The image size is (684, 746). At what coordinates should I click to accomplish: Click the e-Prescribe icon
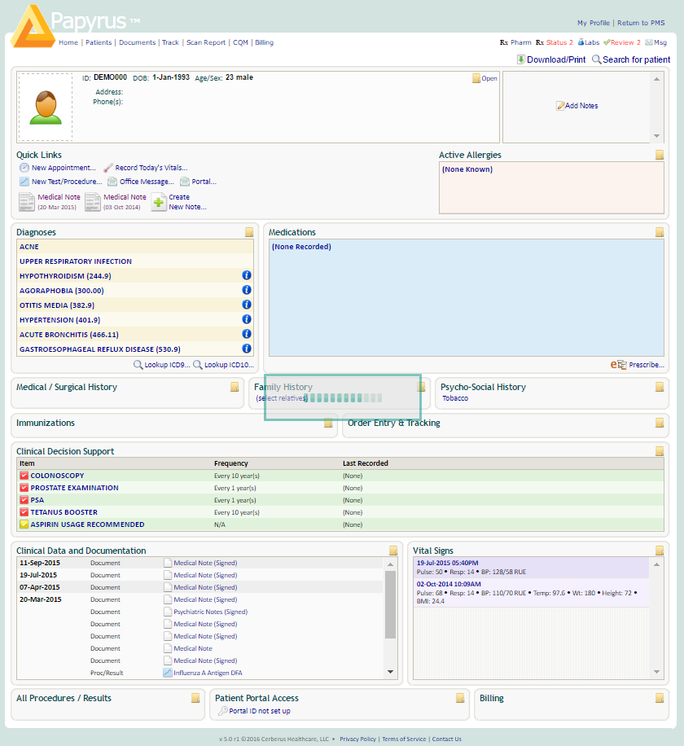tap(618, 364)
